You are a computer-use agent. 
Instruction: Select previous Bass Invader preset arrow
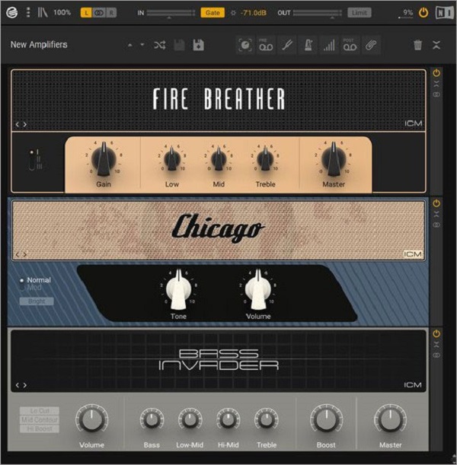(x=18, y=385)
